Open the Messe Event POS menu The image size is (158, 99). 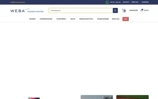(x=86, y=19)
